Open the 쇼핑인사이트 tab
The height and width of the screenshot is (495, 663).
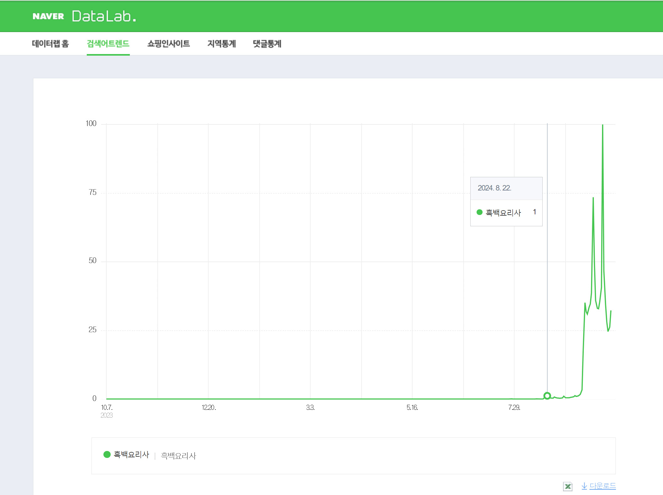(x=169, y=44)
